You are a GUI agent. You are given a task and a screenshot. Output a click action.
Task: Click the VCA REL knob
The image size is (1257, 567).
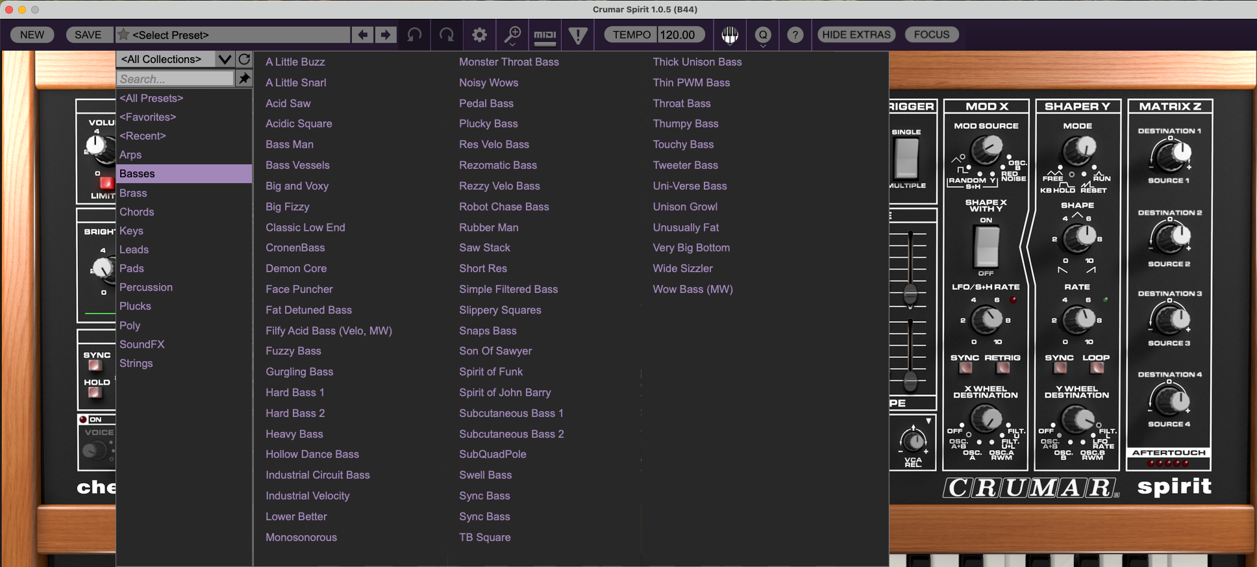click(x=914, y=442)
